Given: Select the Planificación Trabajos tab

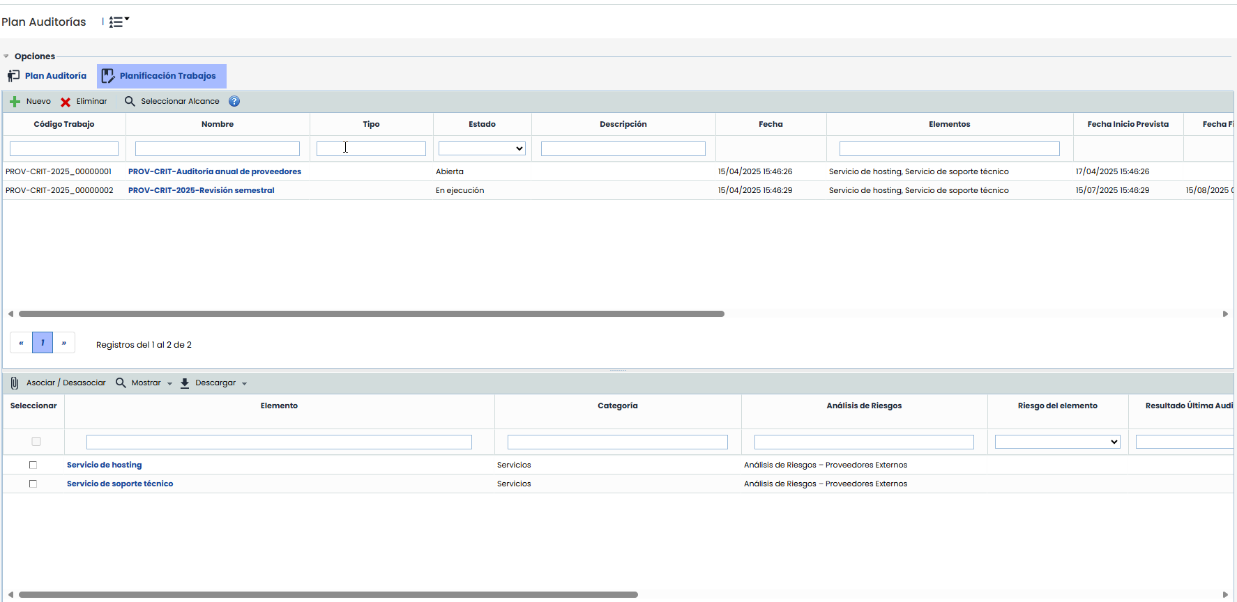Looking at the screenshot, I should point(162,76).
